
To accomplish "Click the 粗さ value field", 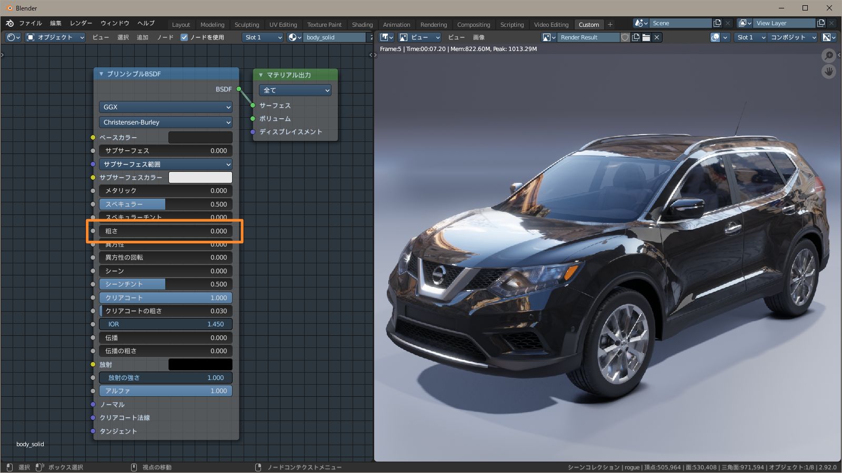I will point(166,231).
